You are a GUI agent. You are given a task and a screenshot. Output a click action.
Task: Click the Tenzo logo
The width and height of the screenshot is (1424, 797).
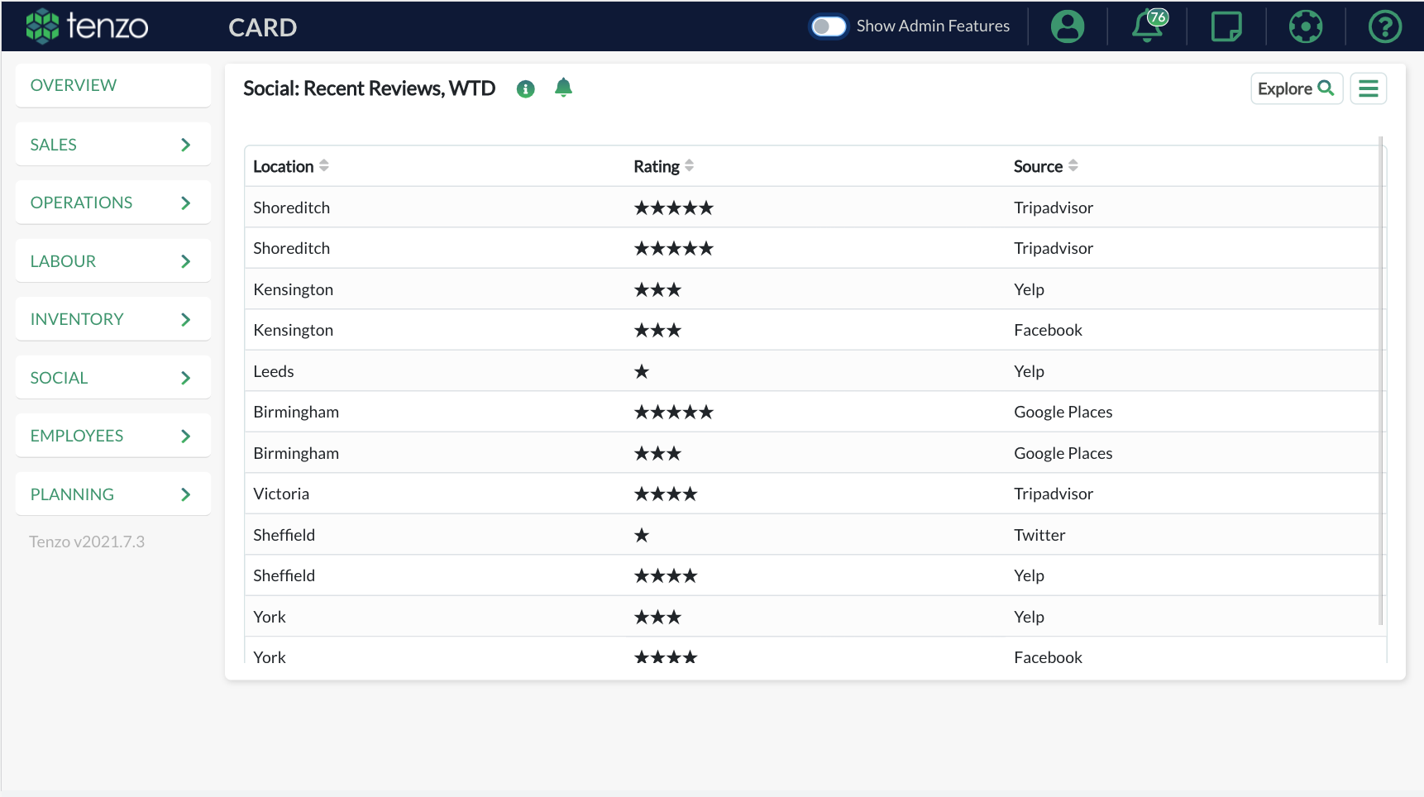(x=87, y=26)
